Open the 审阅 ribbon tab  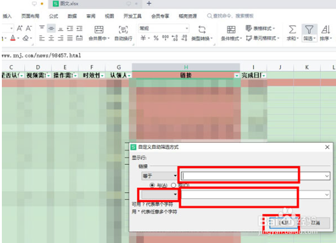tap(91, 16)
